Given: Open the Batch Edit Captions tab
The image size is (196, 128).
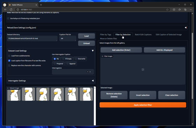Looking at the screenshot, I should click(143, 34).
